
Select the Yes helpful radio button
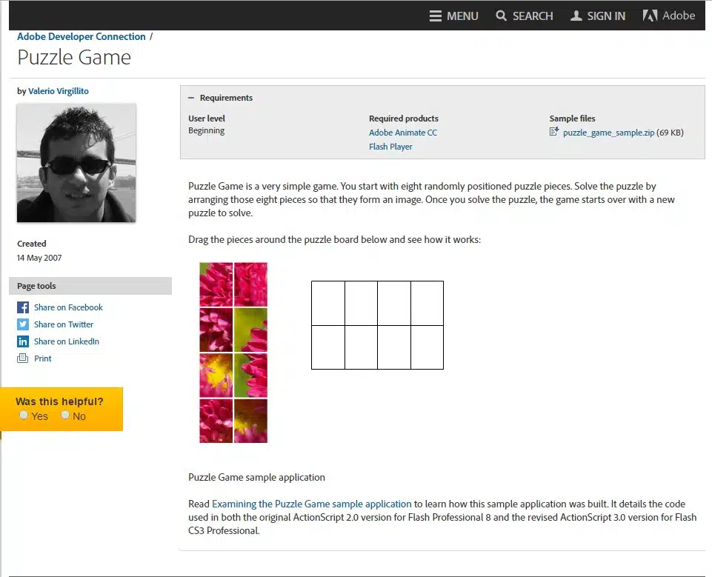point(24,416)
